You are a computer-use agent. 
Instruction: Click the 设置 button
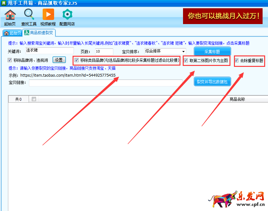click(59, 60)
